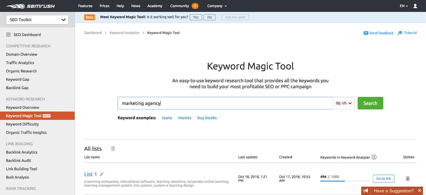Go to Dashboard breadcrumb
Viewport: 426px width, 195px height.
[x=93, y=33]
